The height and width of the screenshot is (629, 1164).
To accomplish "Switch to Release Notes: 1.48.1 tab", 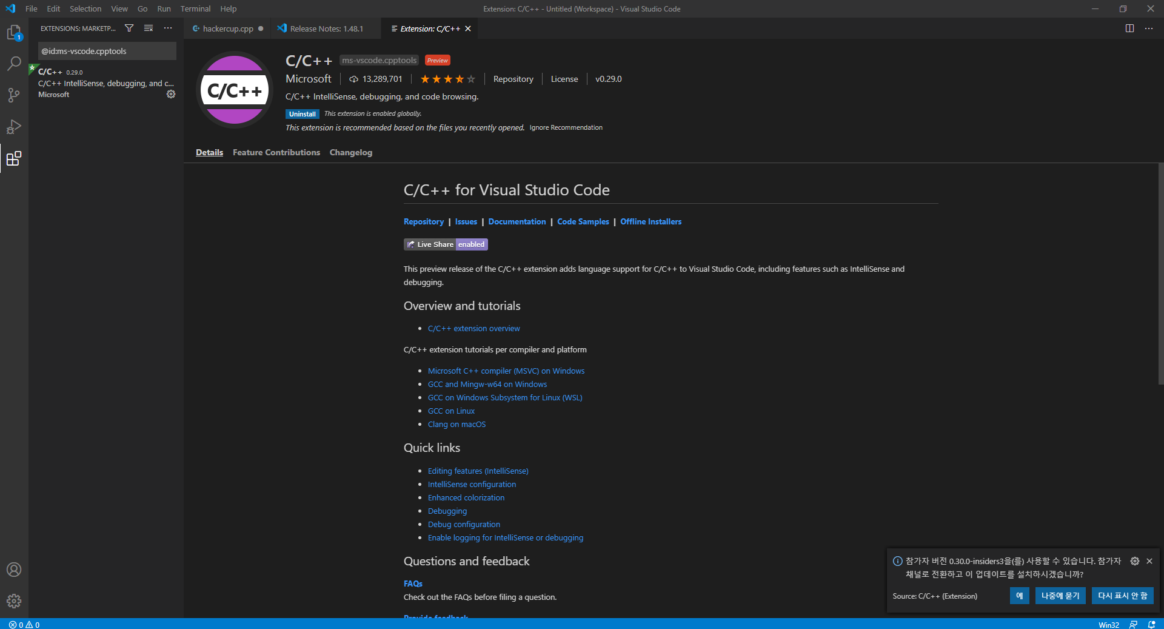I will click(x=326, y=29).
